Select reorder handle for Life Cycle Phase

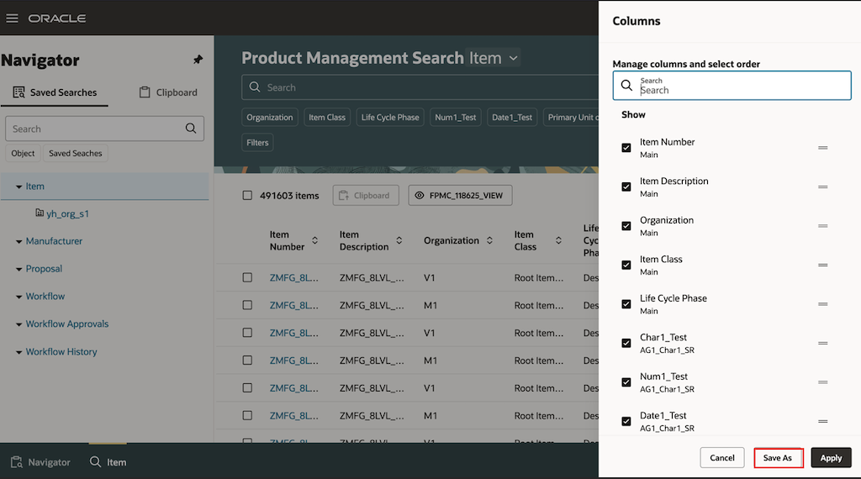point(822,303)
